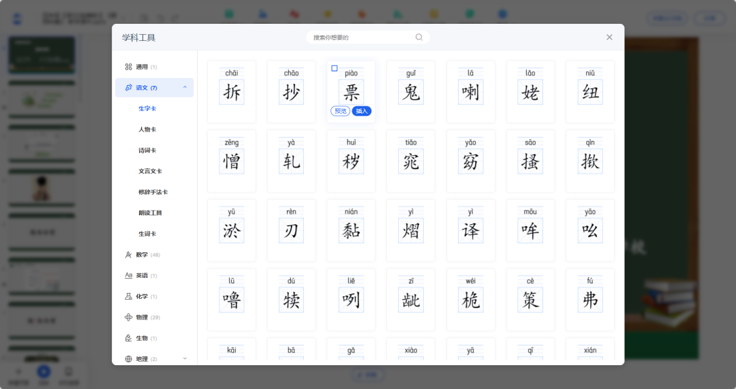
Task: Click 预览 on the 票 card
Action: tap(340, 111)
